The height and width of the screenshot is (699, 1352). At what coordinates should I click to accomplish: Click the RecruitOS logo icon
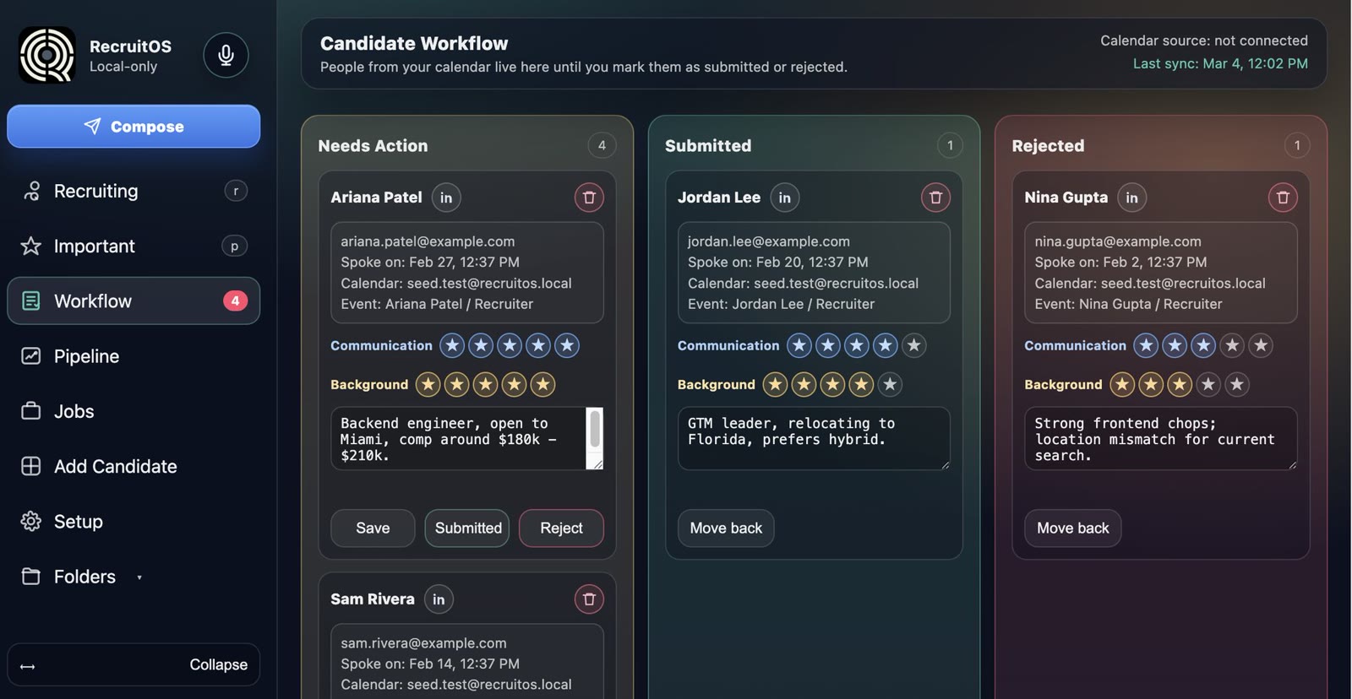click(47, 56)
